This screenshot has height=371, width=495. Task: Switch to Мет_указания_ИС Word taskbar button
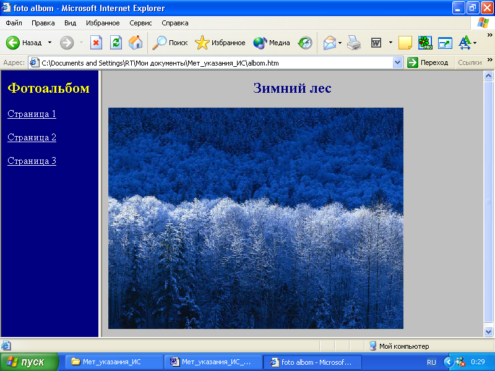[x=213, y=362]
